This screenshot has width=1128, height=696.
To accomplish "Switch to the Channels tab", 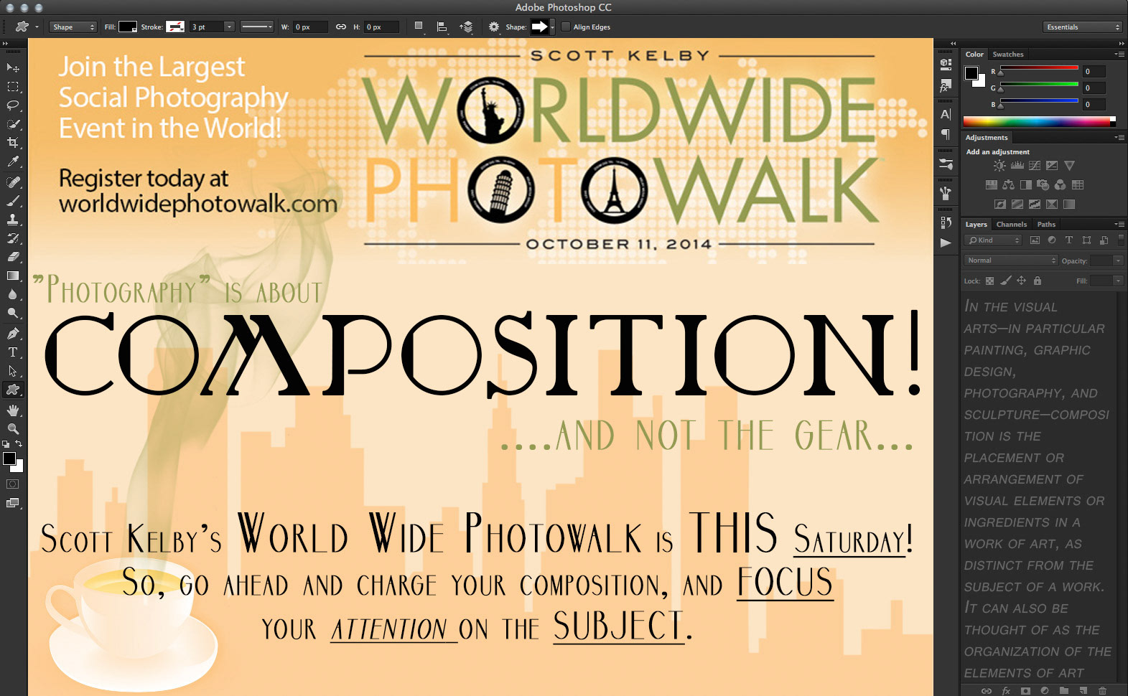I will (1012, 225).
